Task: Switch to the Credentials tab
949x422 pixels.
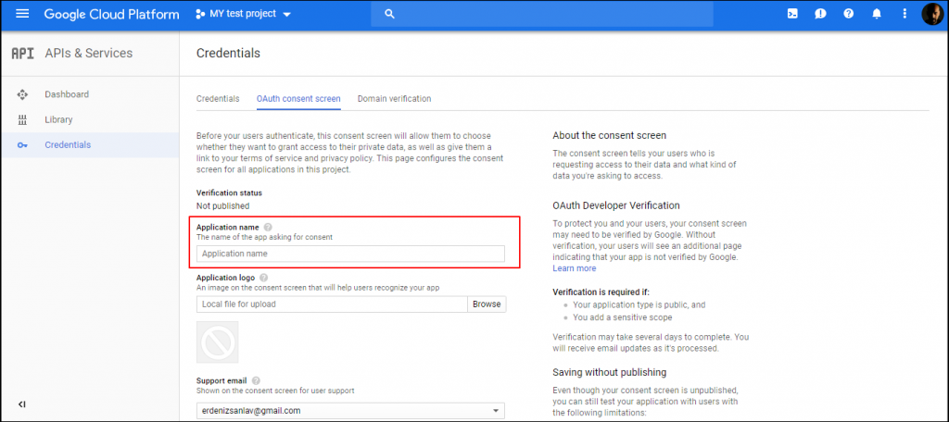Action: pos(218,98)
